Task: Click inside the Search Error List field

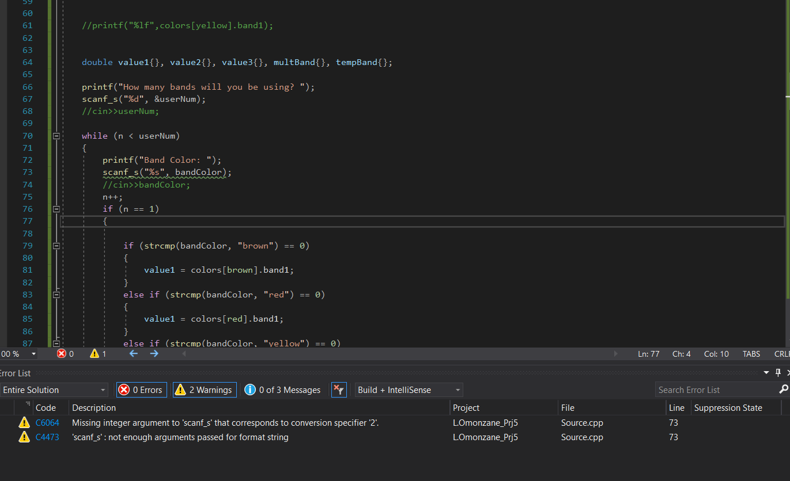Action: coord(709,390)
